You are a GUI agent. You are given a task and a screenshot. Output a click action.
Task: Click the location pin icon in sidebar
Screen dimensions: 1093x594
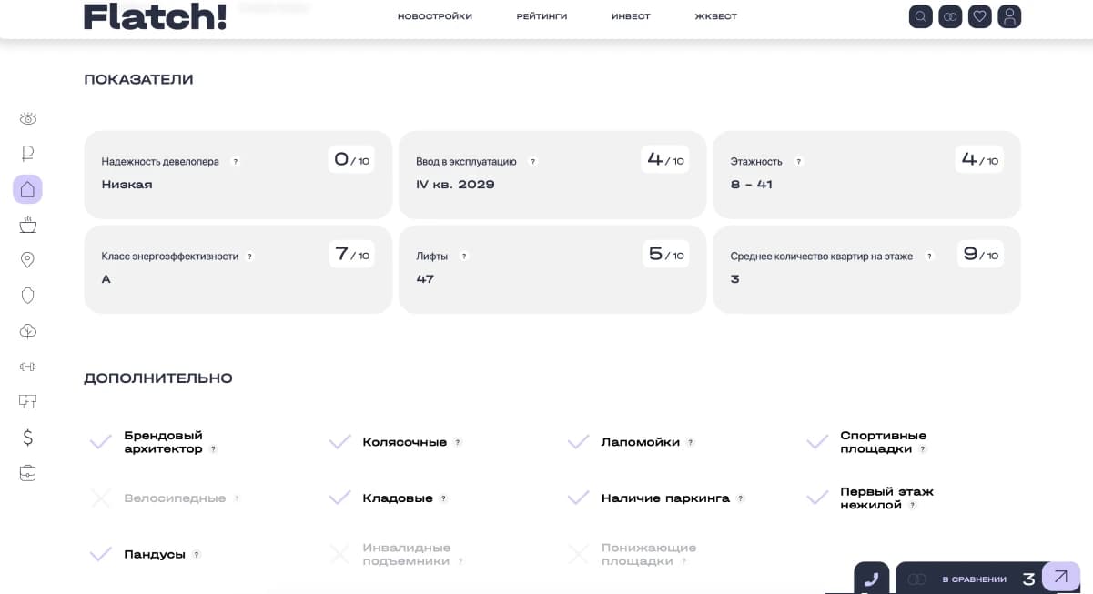(28, 260)
